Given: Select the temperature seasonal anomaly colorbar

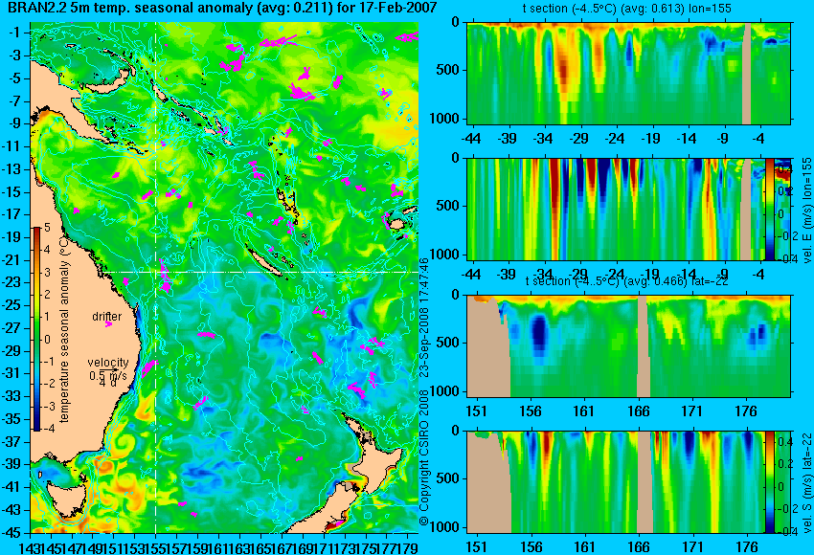Looking at the screenshot, I should [36, 329].
